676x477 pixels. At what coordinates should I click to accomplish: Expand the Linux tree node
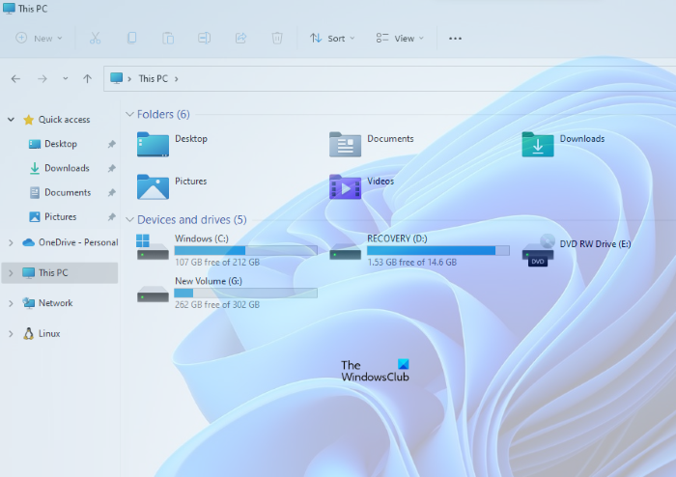11,333
